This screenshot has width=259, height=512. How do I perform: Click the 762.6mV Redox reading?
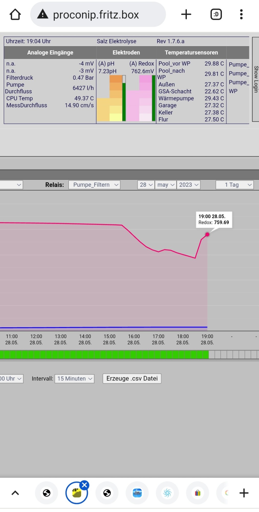(143, 71)
